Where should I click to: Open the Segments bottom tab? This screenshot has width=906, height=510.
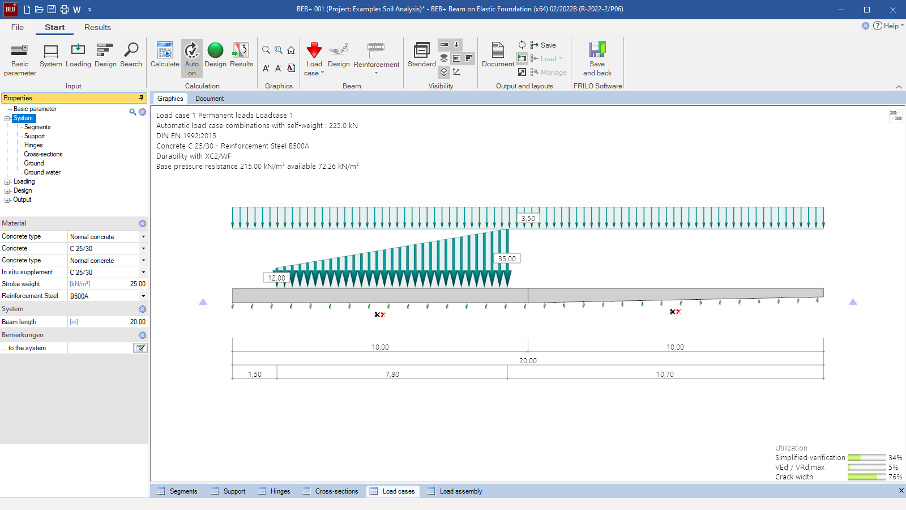[x=177, y=491]
